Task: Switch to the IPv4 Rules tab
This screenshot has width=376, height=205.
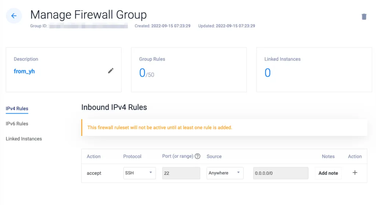Action: point(17,108)
